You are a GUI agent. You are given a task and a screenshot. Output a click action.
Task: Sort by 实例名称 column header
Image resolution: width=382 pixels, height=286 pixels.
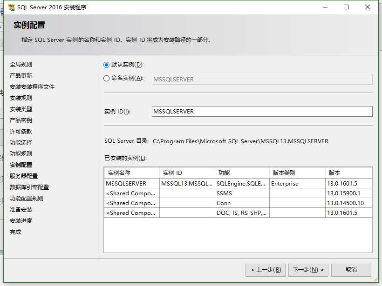(132, 173)
